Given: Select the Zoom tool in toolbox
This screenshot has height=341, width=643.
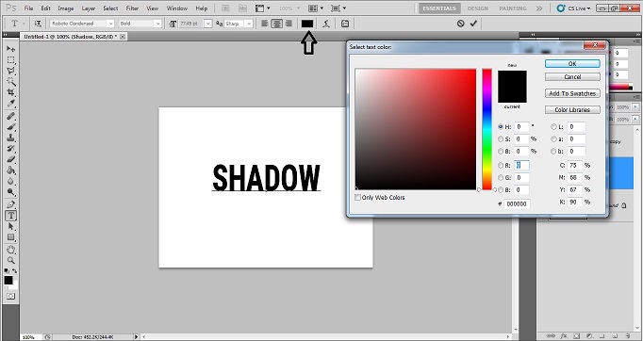Looking at the screenshot, I should click(x=10, y=260).
